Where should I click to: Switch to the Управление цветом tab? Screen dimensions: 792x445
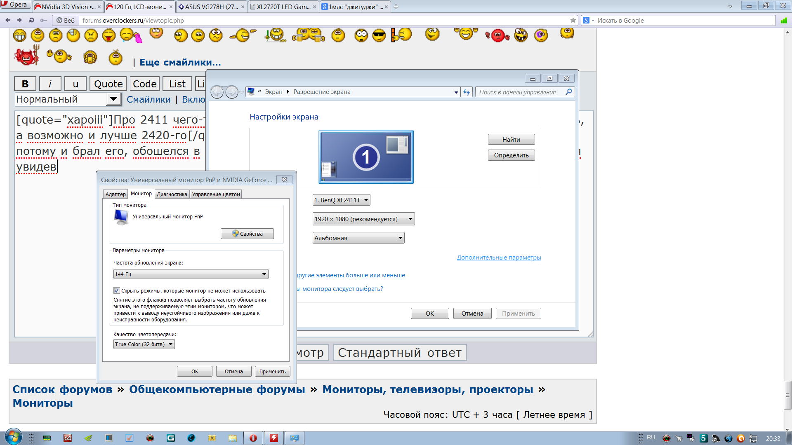pyautogui.click(x=216, y=194)
